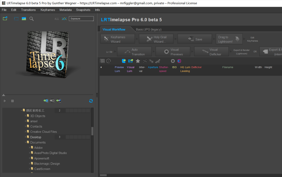This screenshot has width=282, height=177.
Task: Click the magnifying glass search icon
Action: click(x=31, y=19)
